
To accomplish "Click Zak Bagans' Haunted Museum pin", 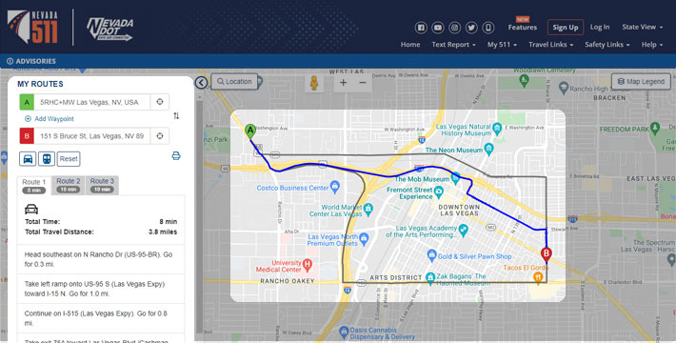I will click(x=429, y=276).
